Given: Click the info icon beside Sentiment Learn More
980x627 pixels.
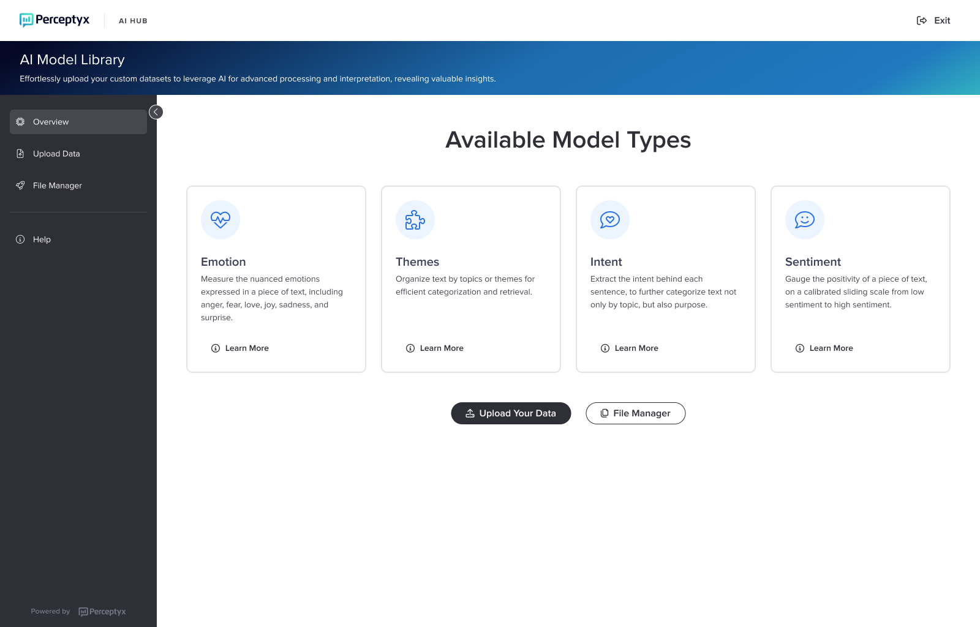Looking at the screenshot, I should point(800,348).
